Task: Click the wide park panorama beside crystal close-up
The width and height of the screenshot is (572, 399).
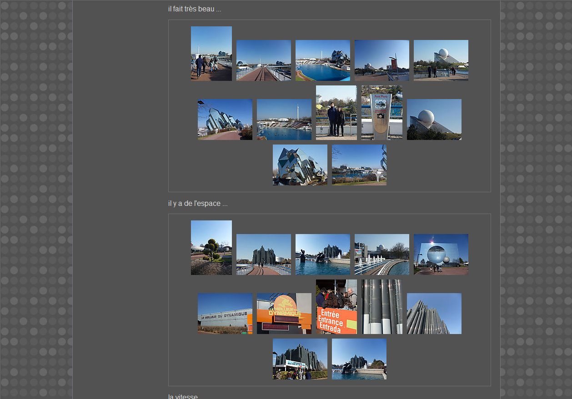Action: coord(359,165)
